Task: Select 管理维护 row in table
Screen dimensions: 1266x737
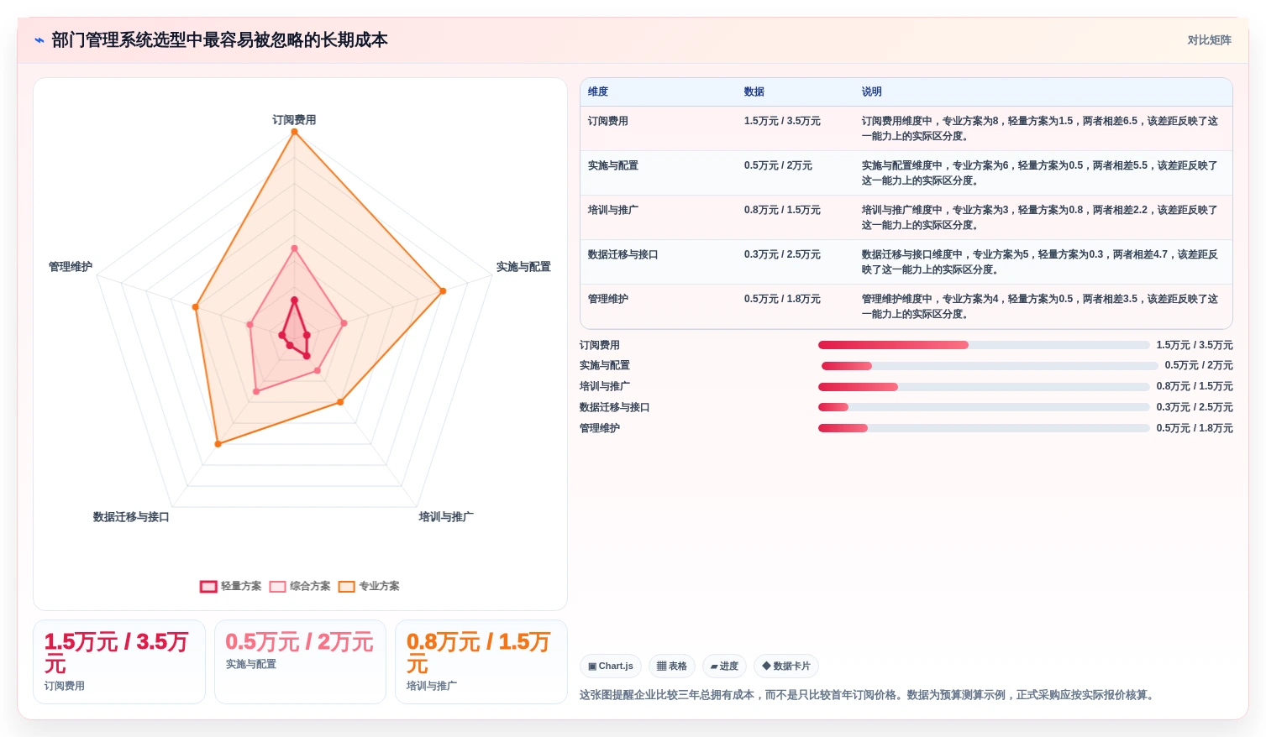Action: [906, 306]
